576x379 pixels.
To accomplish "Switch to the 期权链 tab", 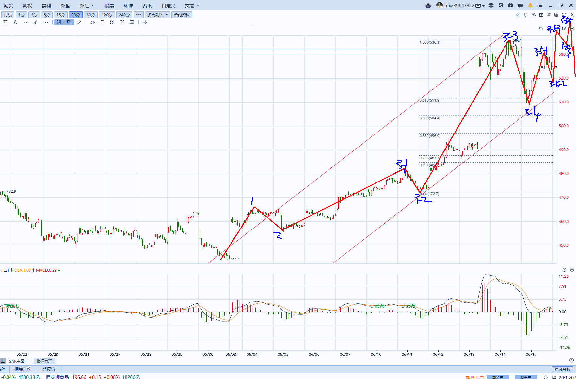I will [x=49, y=369].
